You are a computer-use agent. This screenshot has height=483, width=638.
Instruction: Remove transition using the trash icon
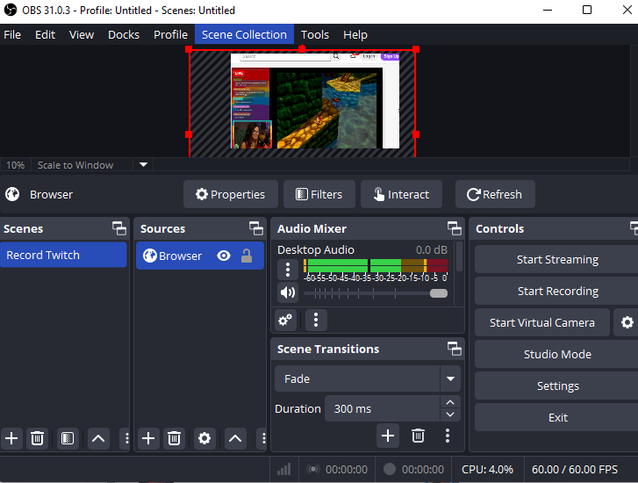[418, 436]
